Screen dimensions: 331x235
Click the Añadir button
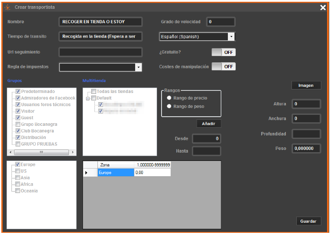point(209,124)
